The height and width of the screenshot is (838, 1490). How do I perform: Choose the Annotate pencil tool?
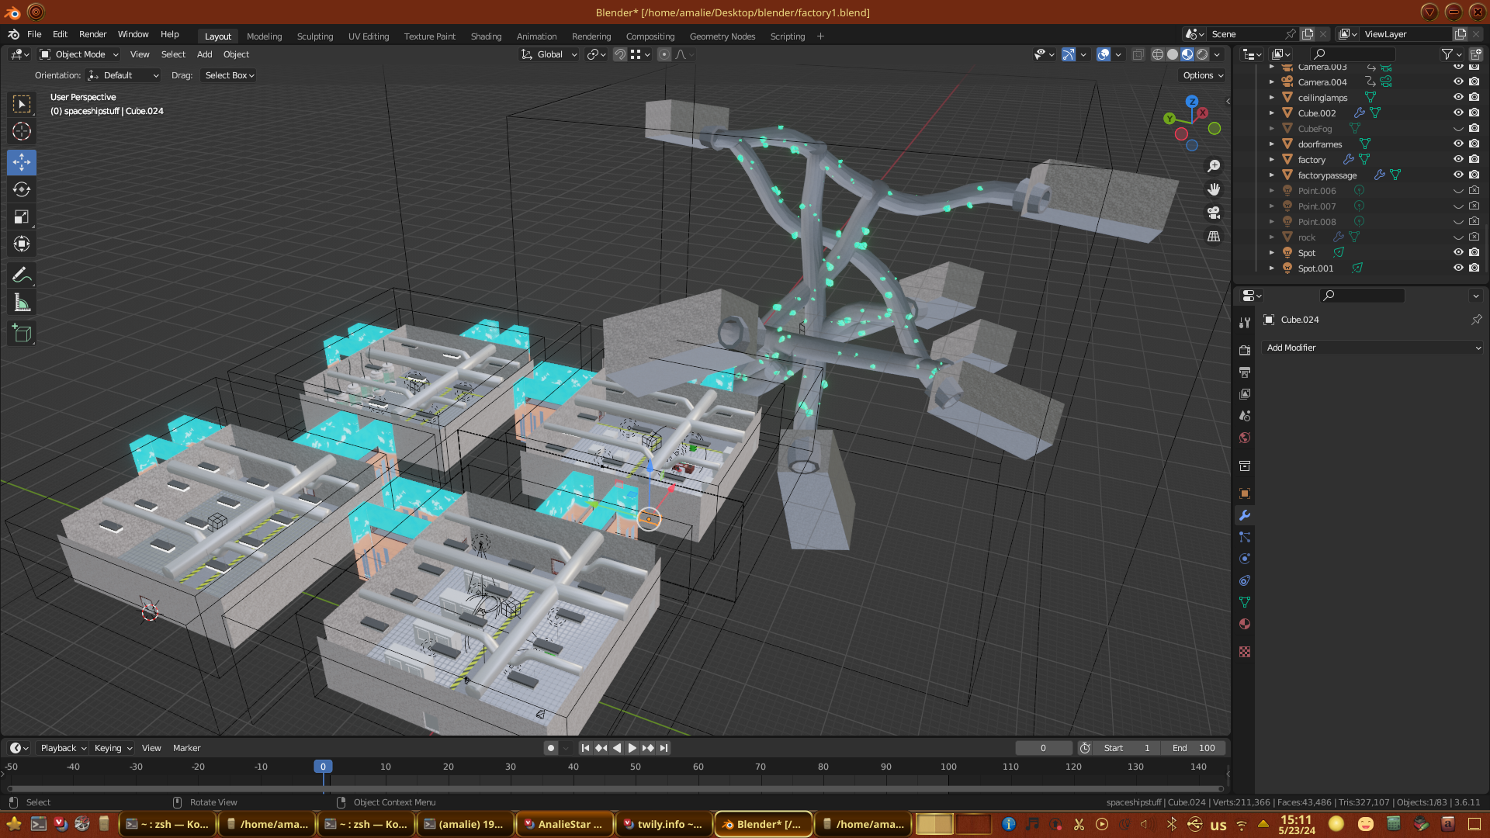point(22,275)
